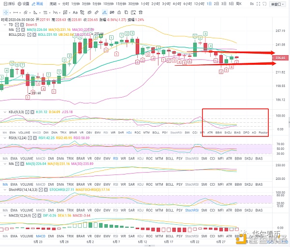Click the edit image screenshot icon
The height and width of the screenshot is (247, 290).
(133, 13)
